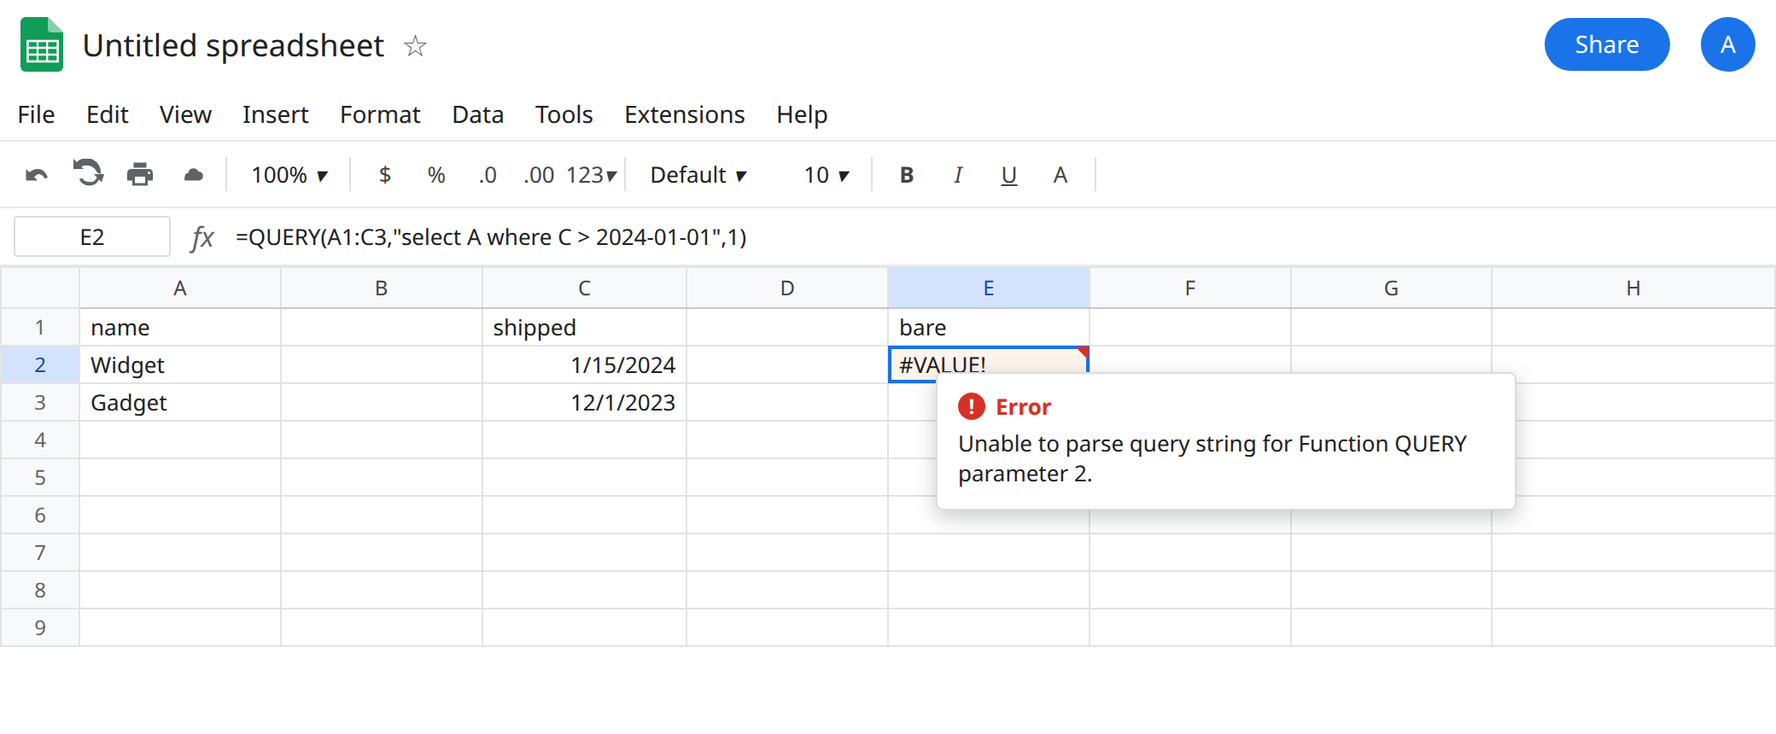Star the Untitled spreadsheet

(x=416, y=45)
